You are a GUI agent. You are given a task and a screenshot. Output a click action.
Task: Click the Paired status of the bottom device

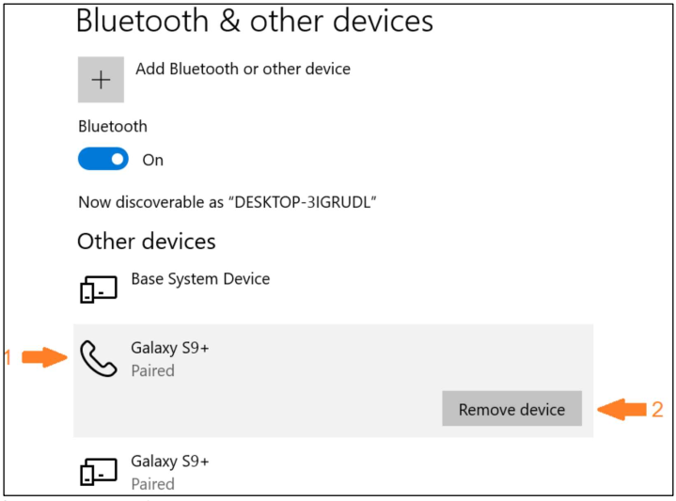click(152, 484)
